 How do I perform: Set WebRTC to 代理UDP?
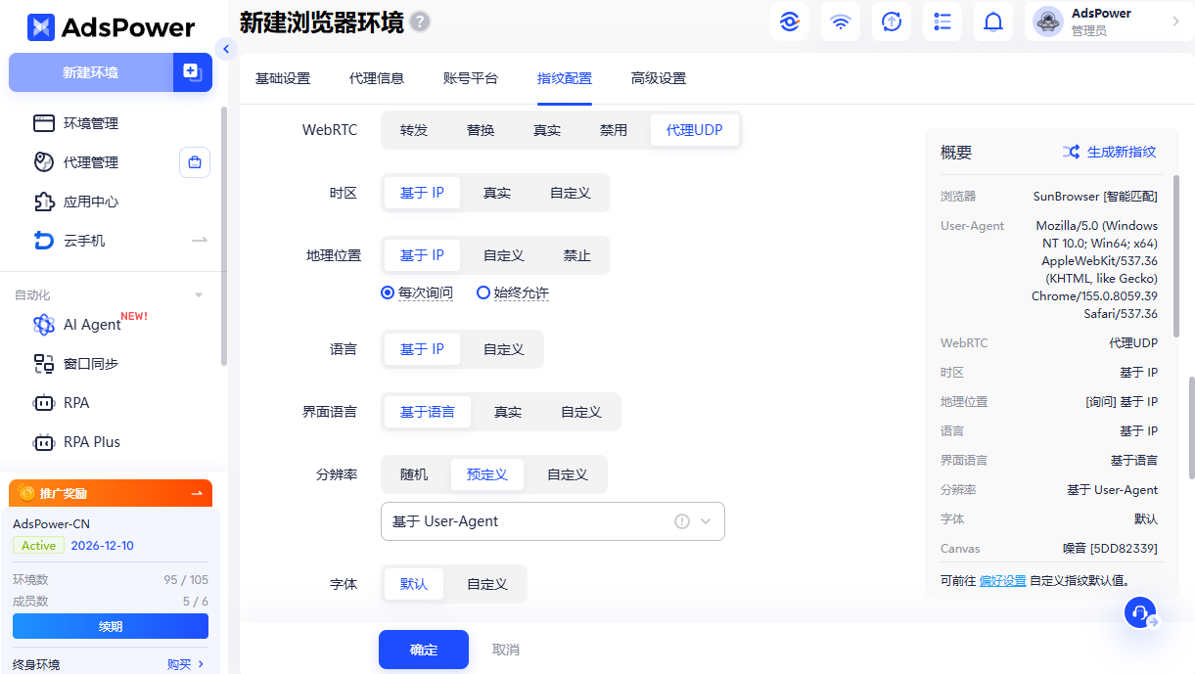coord(695,130)
